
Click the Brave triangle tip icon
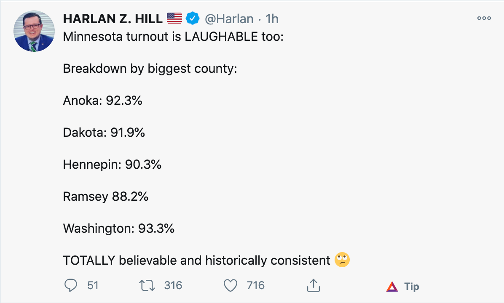click(392, 287)
